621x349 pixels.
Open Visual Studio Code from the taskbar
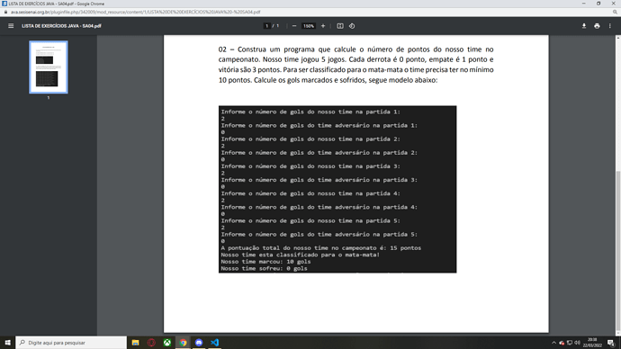pyautogui.click(x=215, y=343)
